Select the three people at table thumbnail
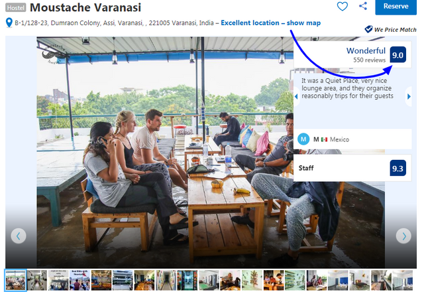This screenshot has height=292, width=424. [x=274, y=280]
